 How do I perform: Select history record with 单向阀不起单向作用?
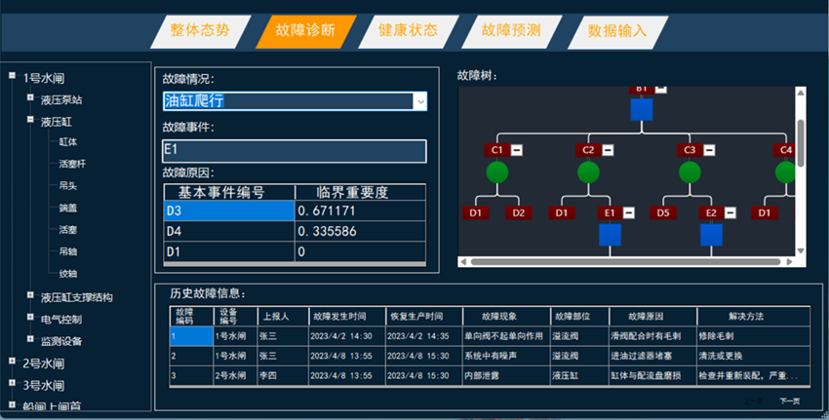click(490, 336)
